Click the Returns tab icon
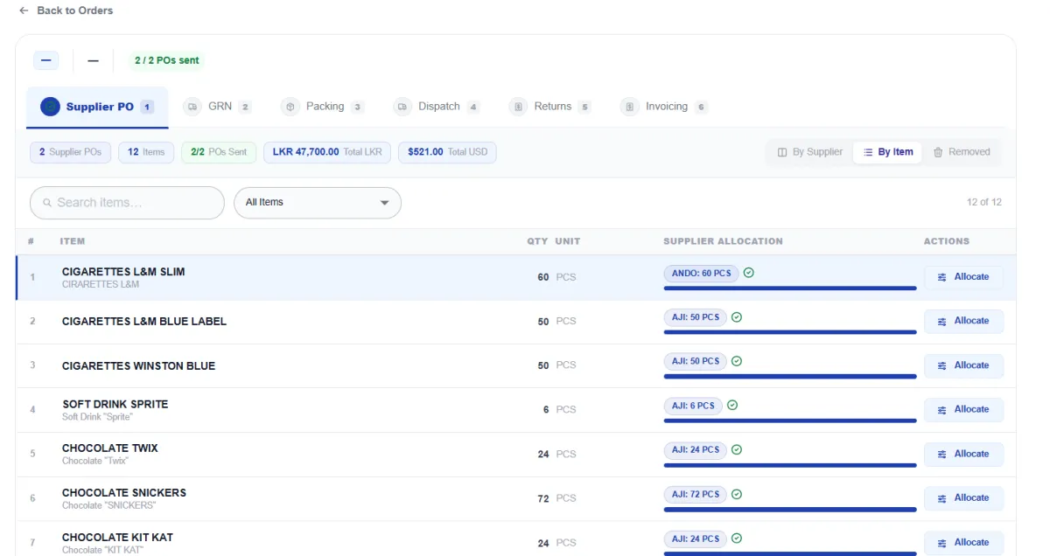 518,107
